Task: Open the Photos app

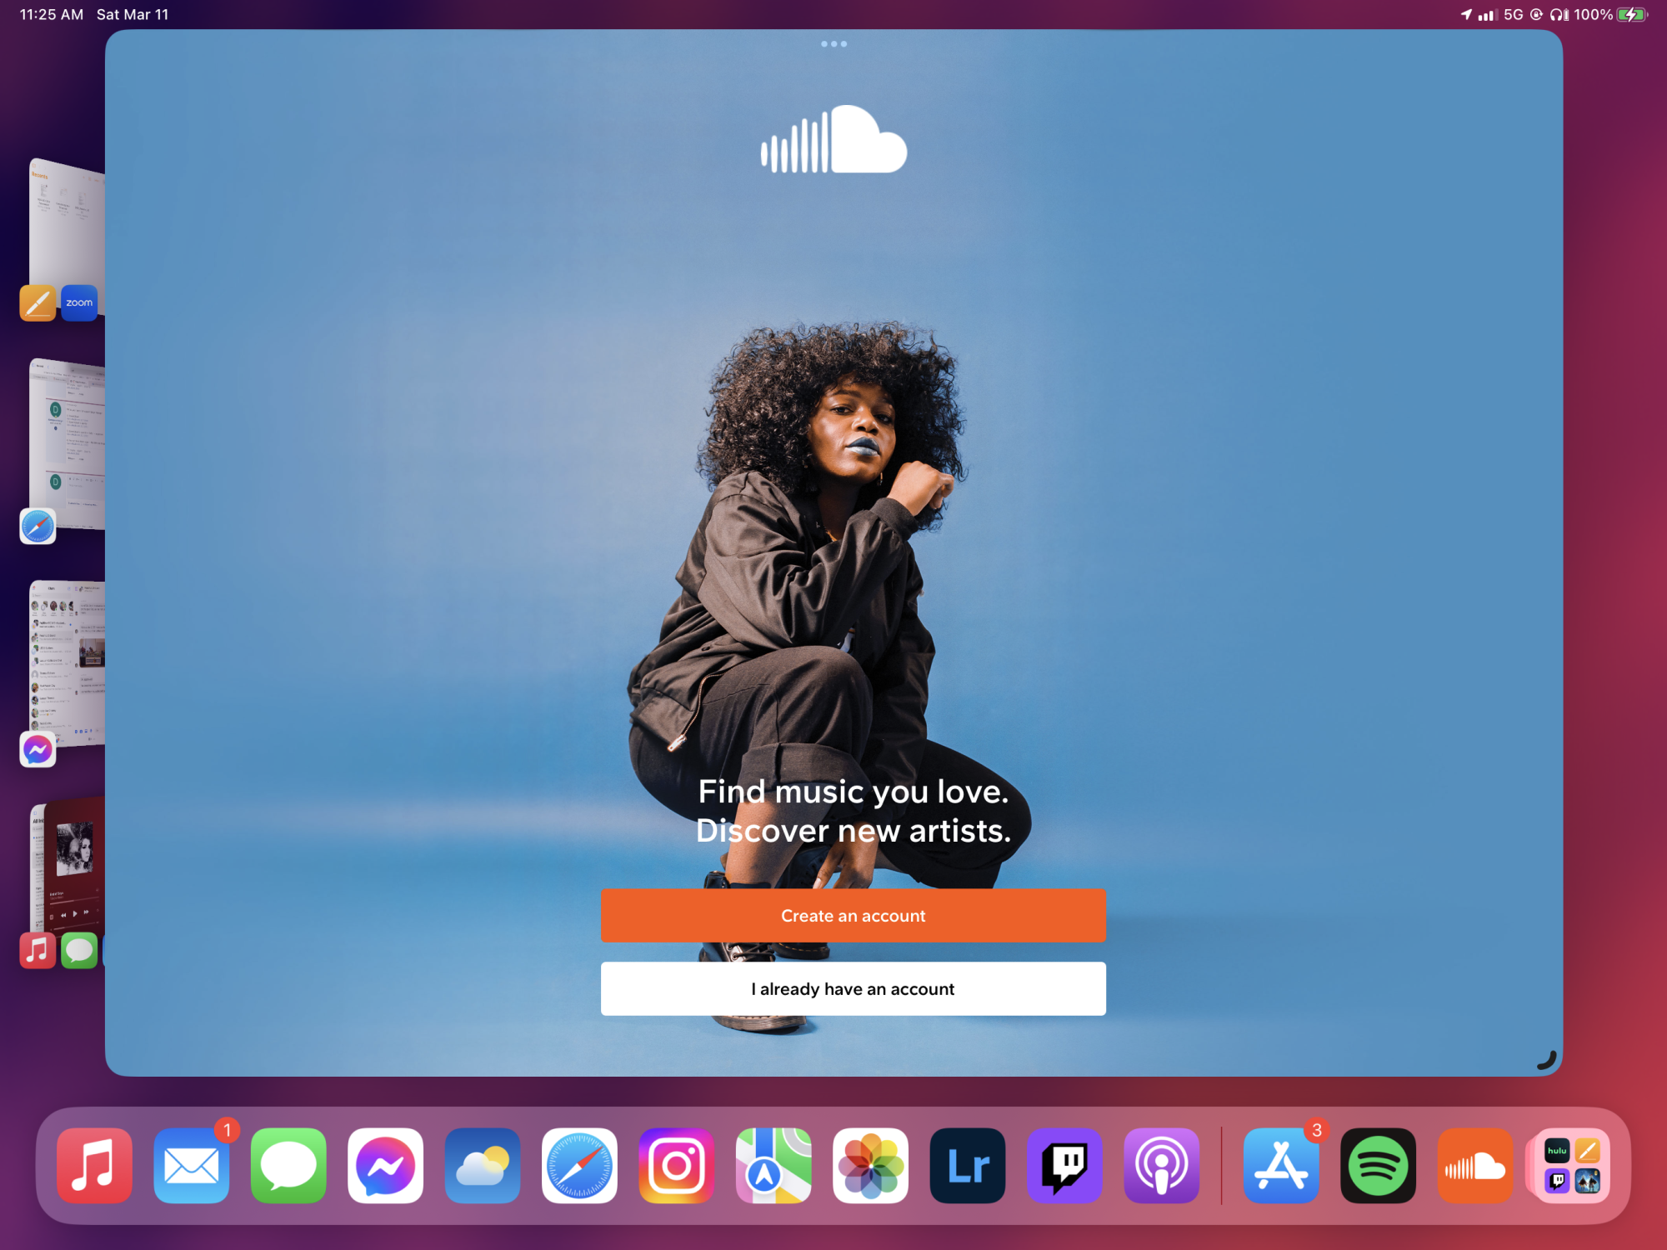Action: coord(870,1165)
